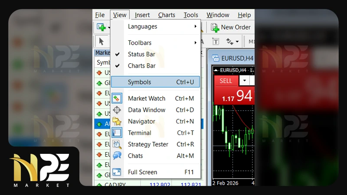Open the Tools menu
347x195 pixels.
191,15
